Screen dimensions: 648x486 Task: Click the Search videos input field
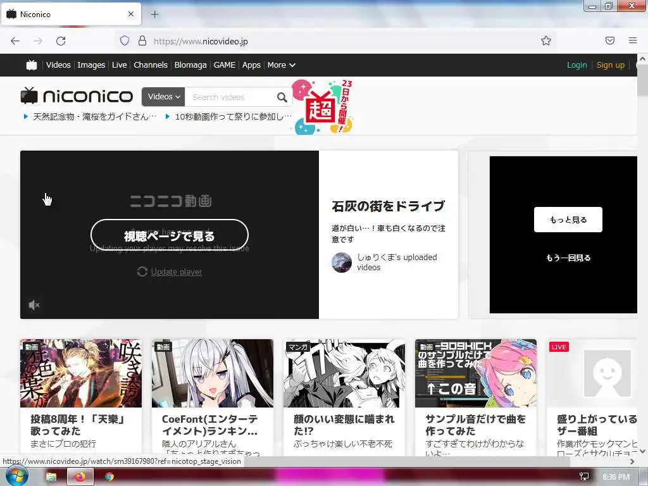tap(230, 97)
